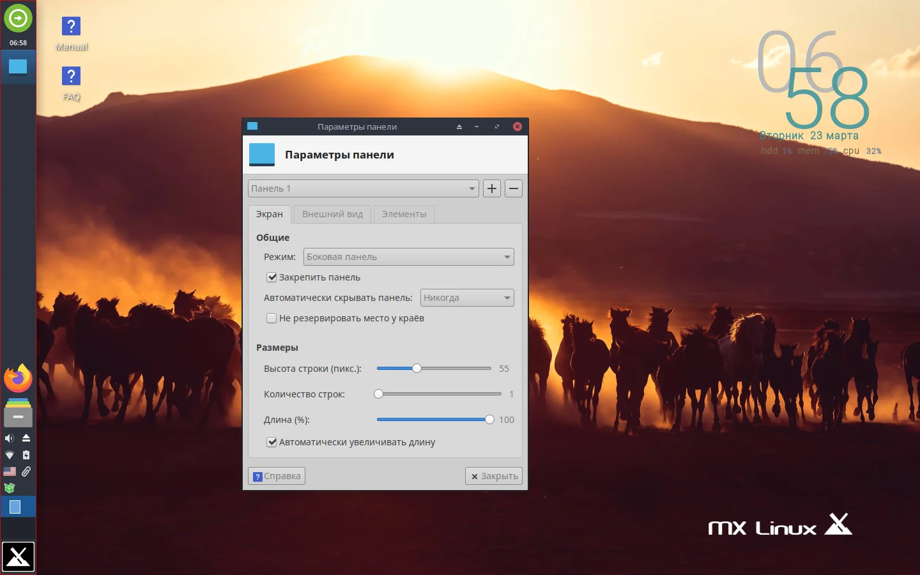Click the power manager battery icon
Screen dimensions: 920x575
point(26,455)
